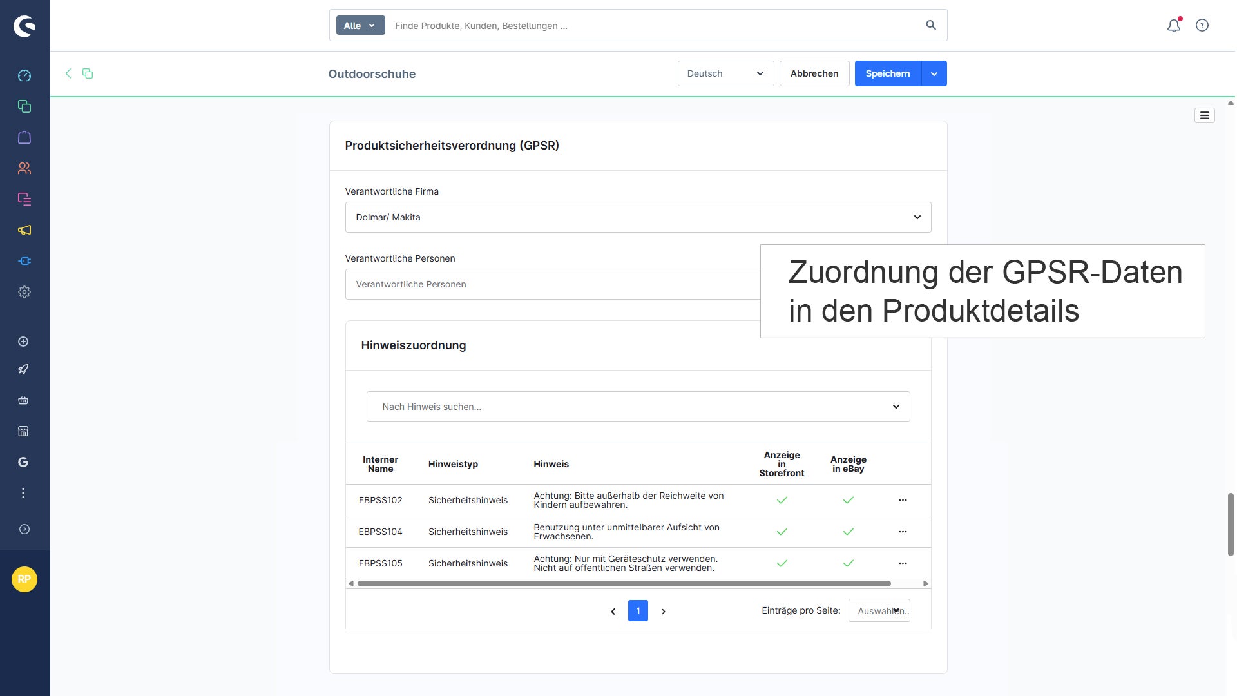Click the Google G sidebar icon

tap(23, 462)
